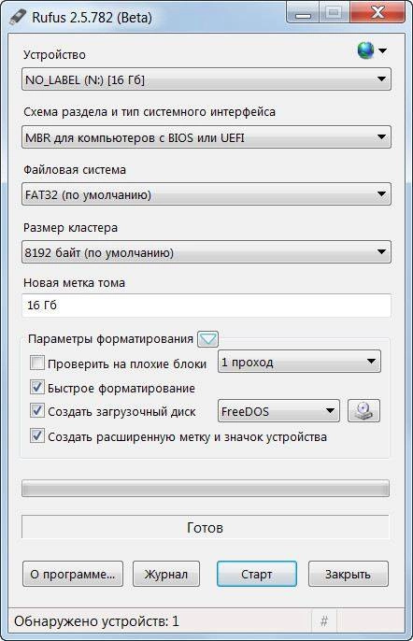Enable check device for bad blocks
The image size is (413, 641).
coord(37,363)
